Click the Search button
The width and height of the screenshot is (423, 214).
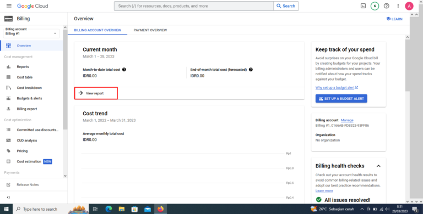pos(286,6)
